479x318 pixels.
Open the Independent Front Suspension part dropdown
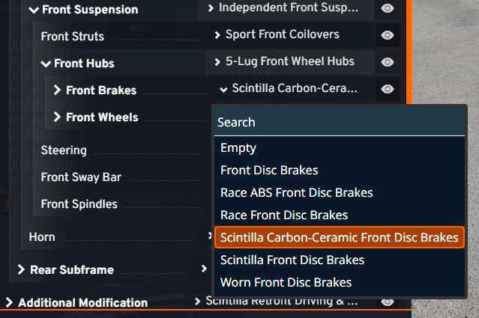pyautogui.click(x=289, y=8)
